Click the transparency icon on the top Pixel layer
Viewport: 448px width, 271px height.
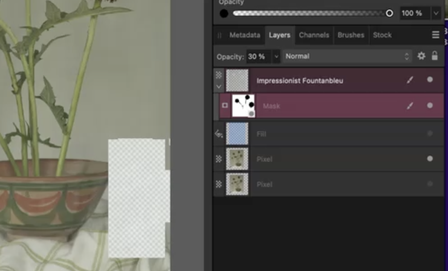point(218,159)
